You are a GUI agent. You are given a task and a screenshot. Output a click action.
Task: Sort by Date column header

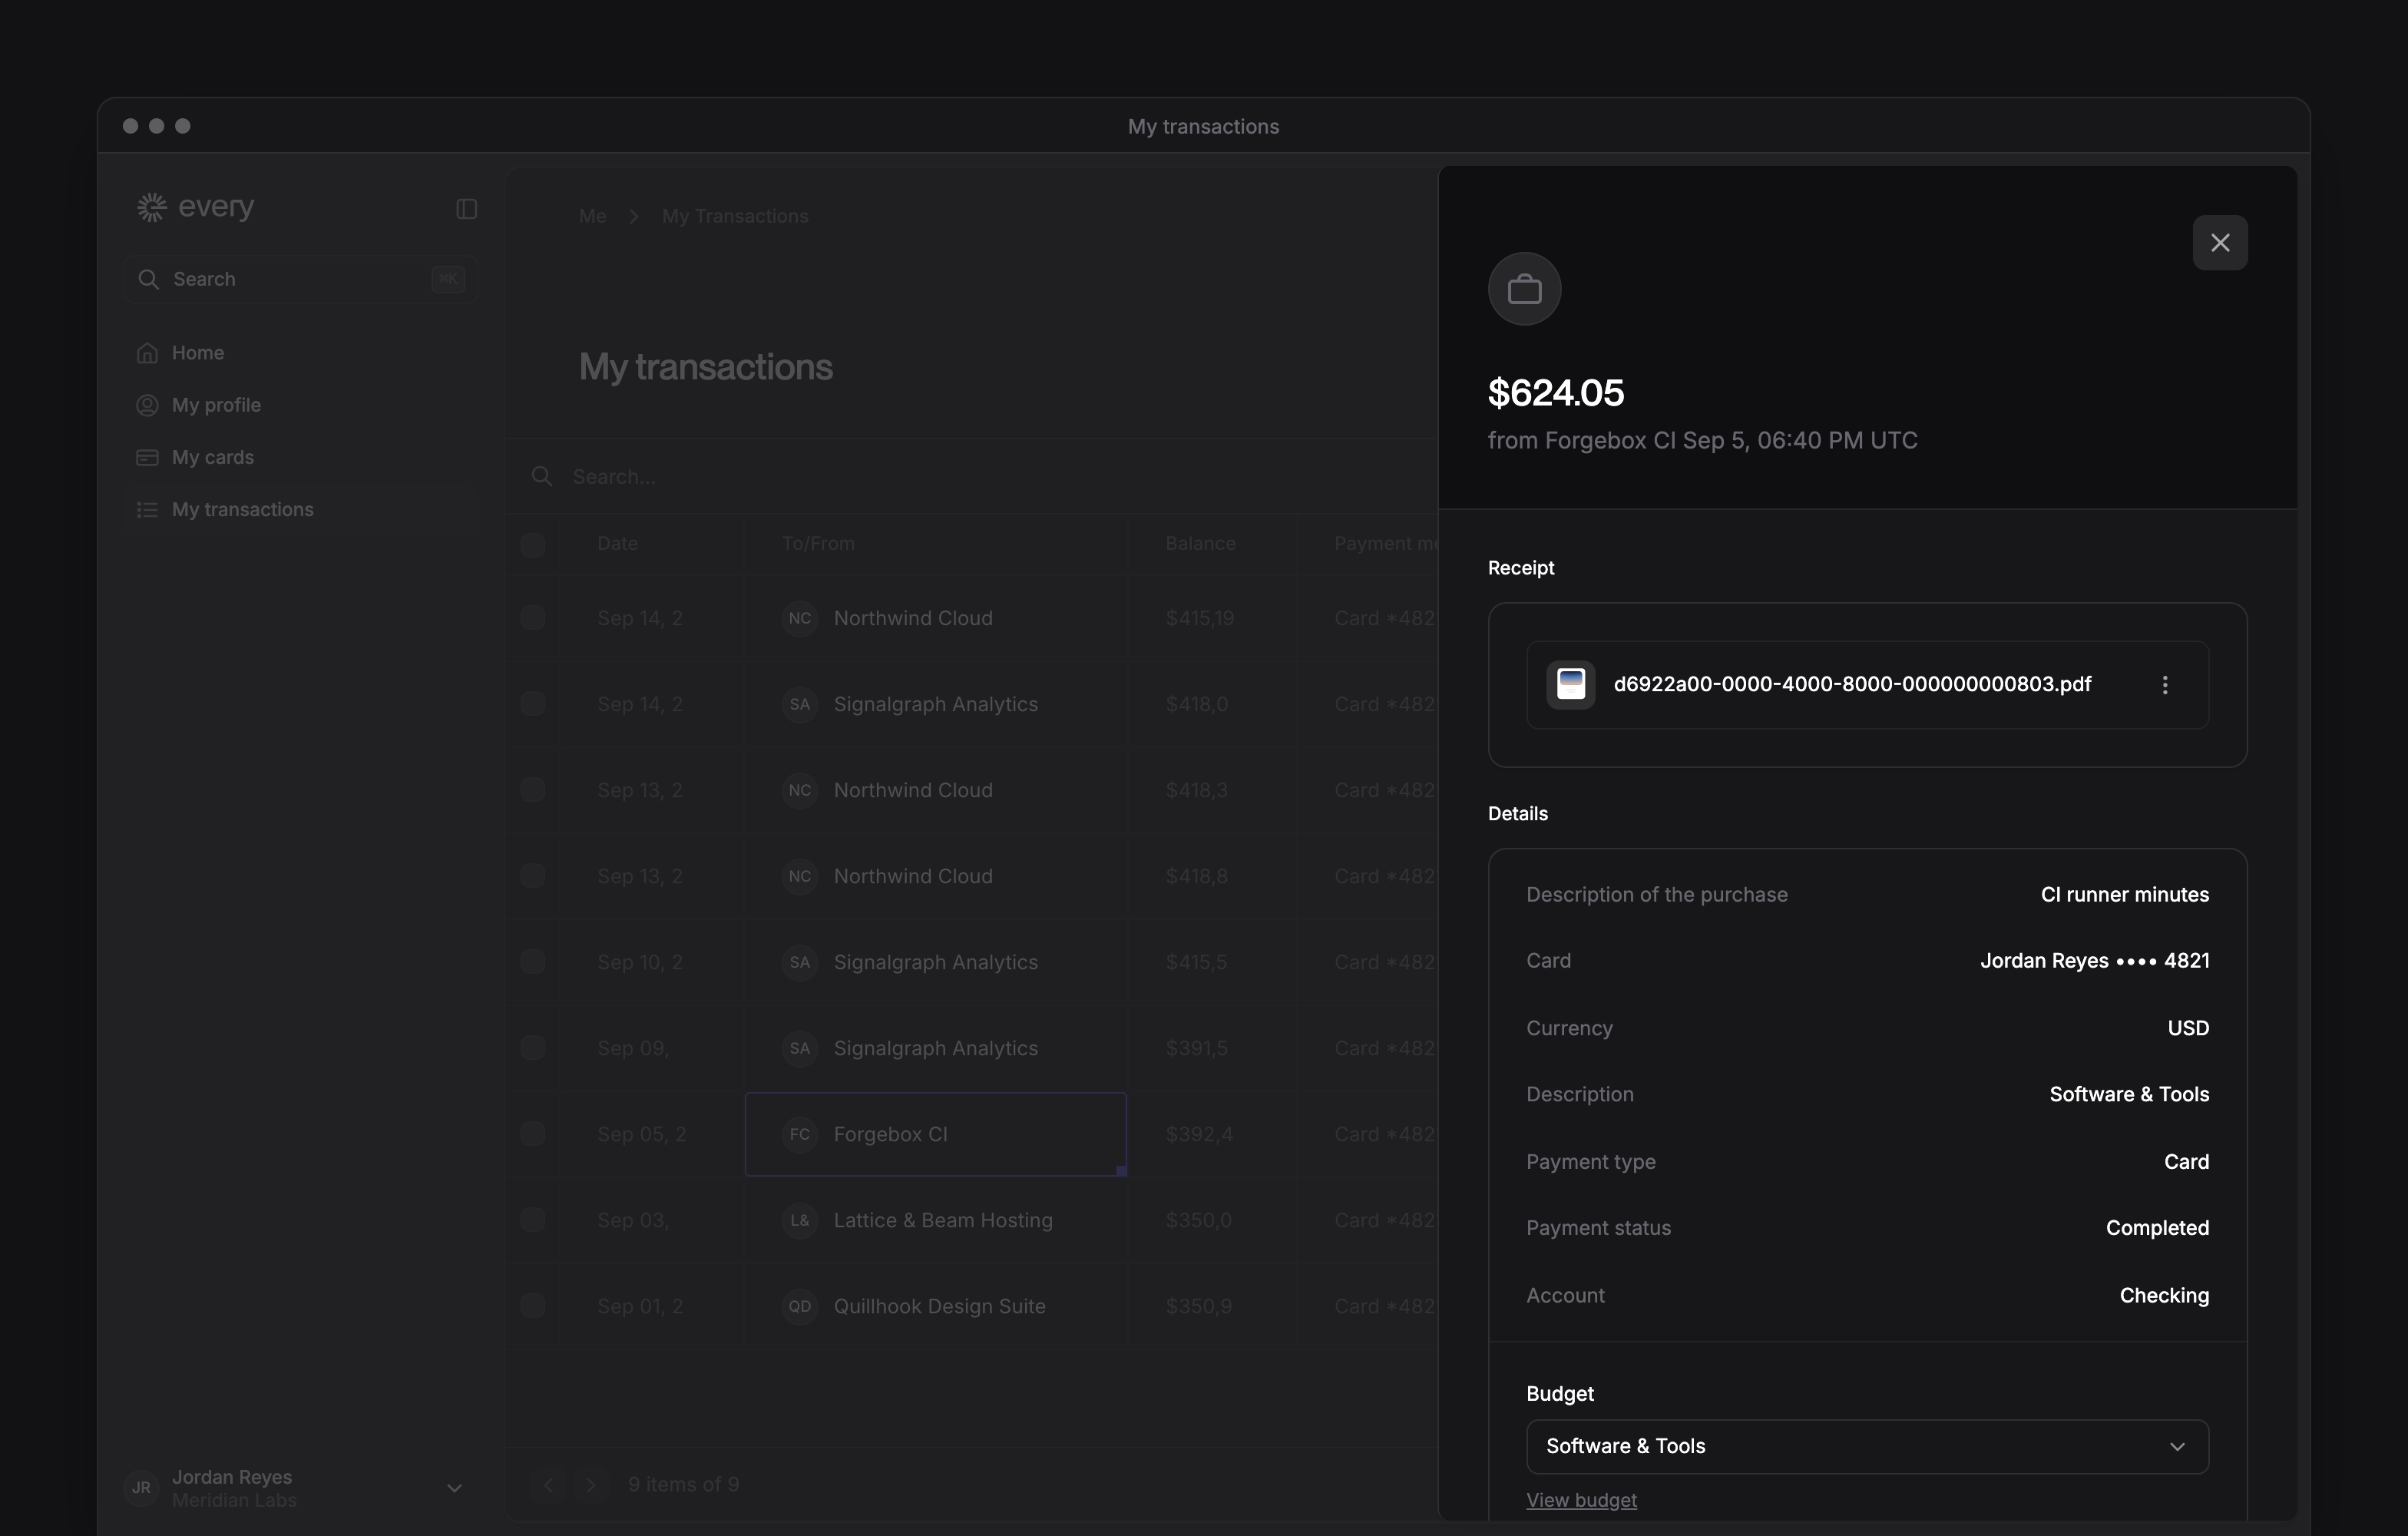coord(617,544)
